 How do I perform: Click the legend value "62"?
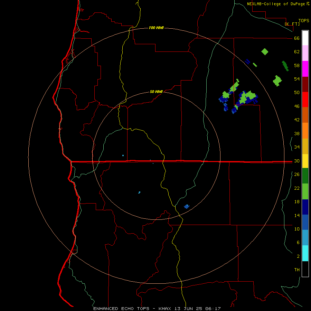pos(297,52)
